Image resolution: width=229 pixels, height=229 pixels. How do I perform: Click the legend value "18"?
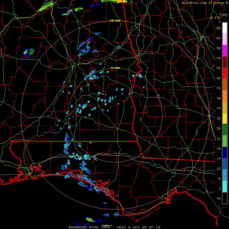tap(219, 149)
